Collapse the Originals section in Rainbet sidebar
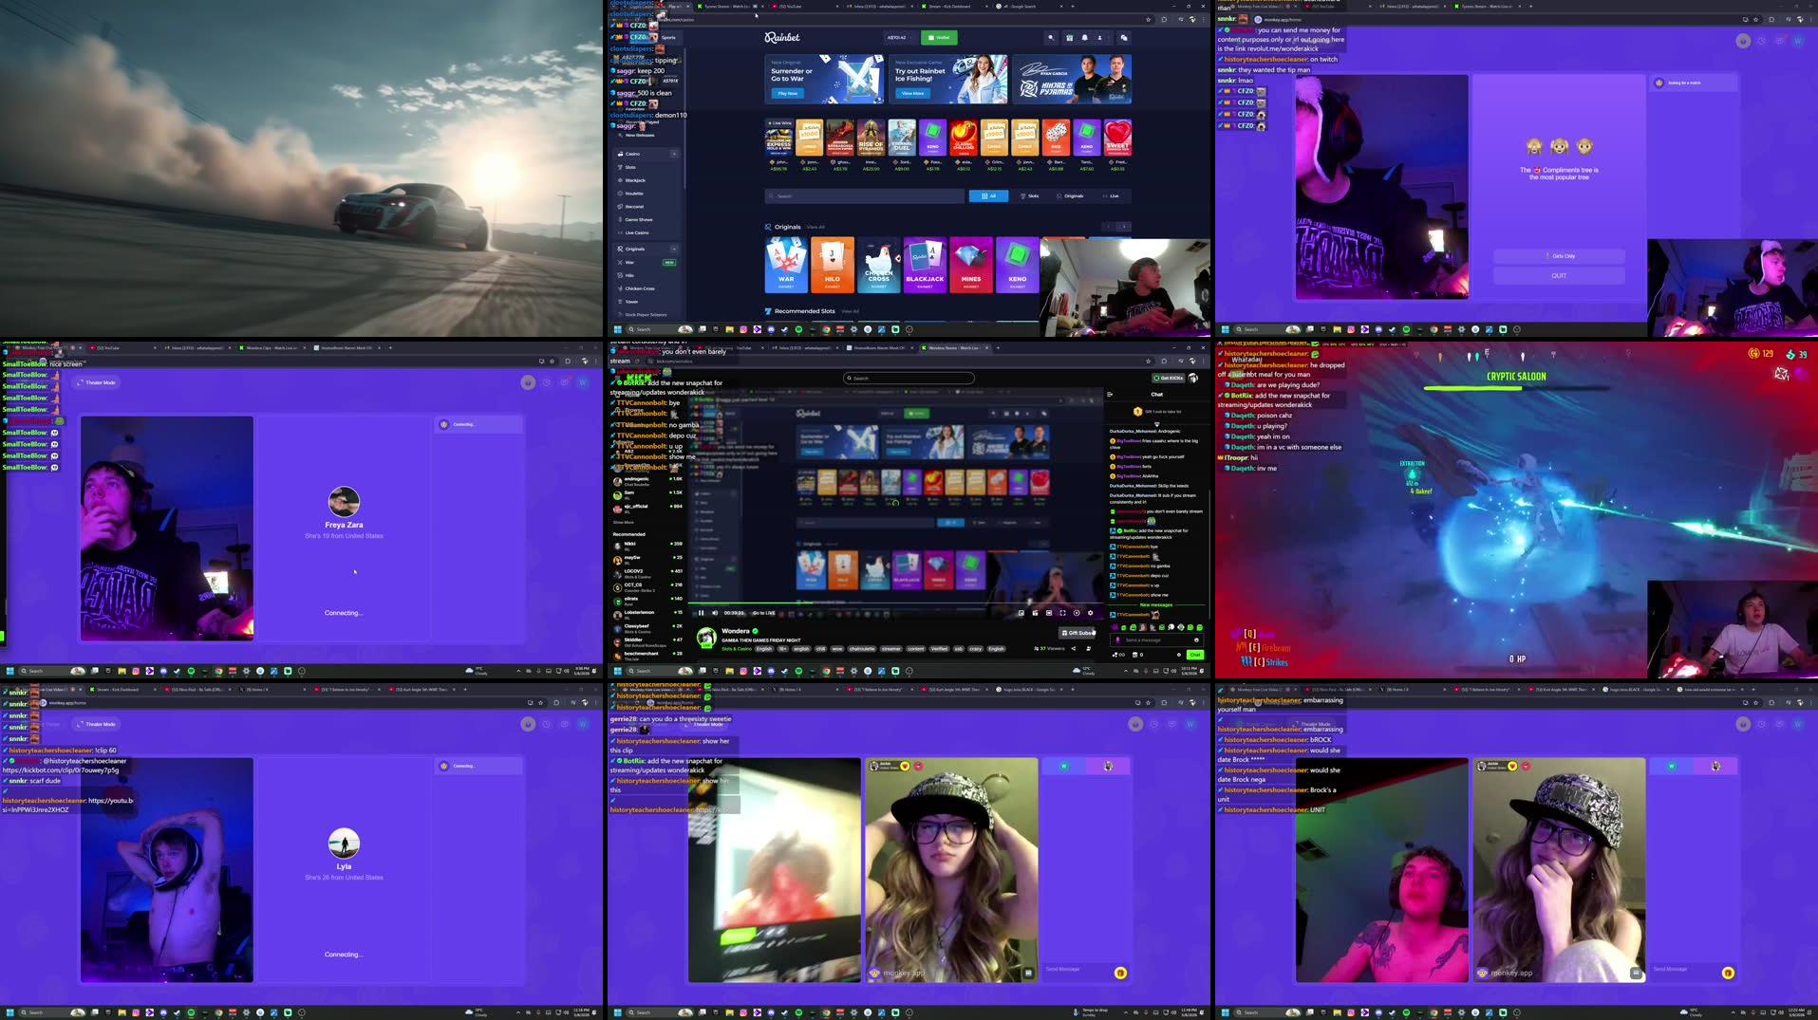 [674, 249]
